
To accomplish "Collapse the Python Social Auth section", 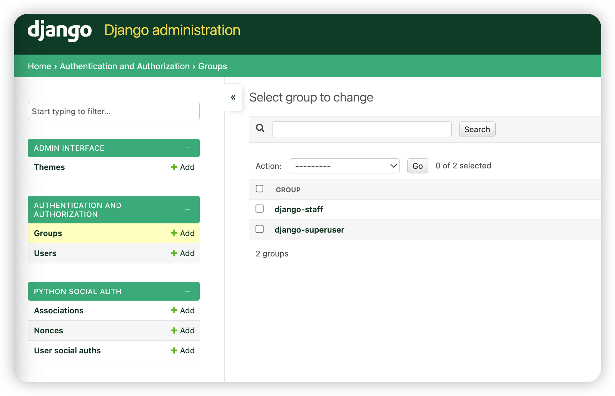I will pyautogui.click(x=187, y=291).
